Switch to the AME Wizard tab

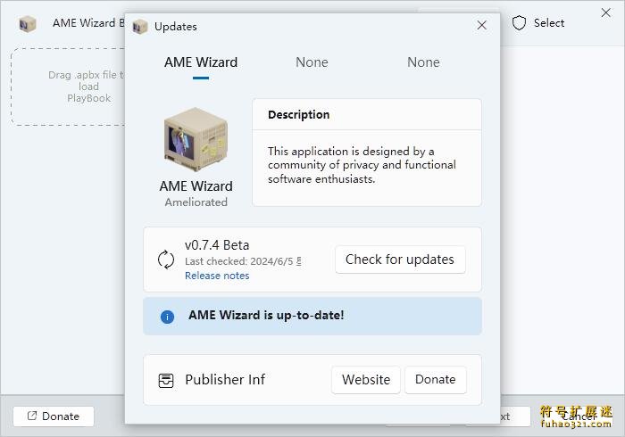pyautogui.click(x=201, y=62)
